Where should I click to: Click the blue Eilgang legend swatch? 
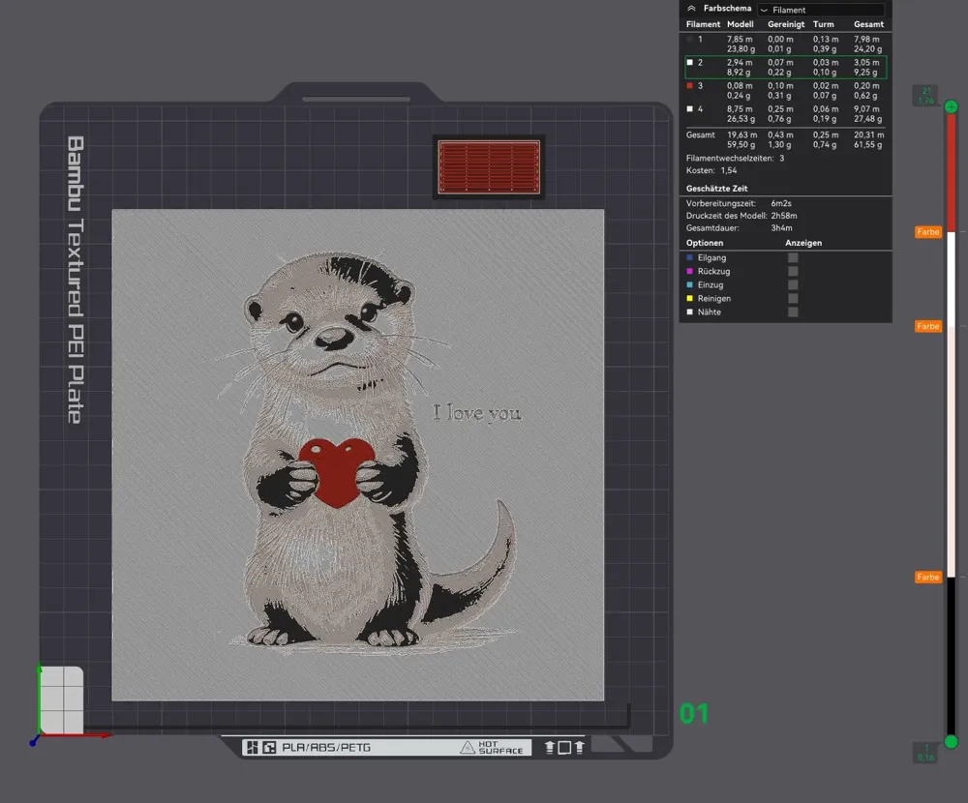click(x=689, y=258)
